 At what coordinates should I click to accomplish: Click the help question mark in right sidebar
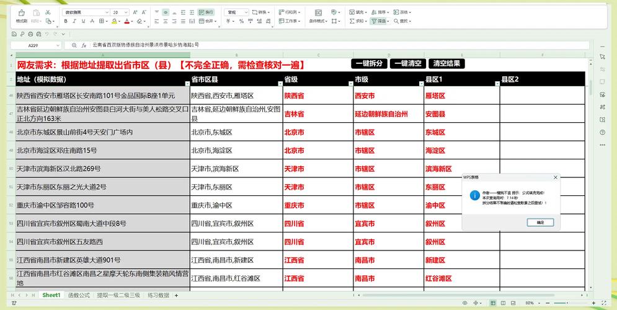(603, 133)
